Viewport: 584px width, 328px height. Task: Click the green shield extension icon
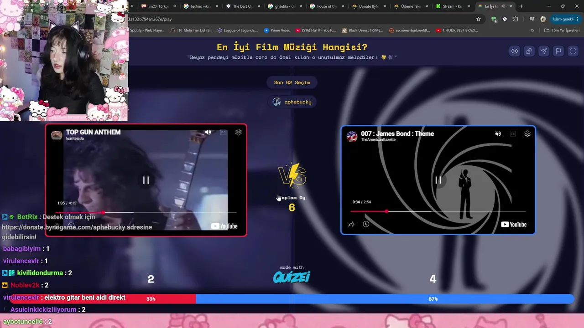tap(494, 19)
